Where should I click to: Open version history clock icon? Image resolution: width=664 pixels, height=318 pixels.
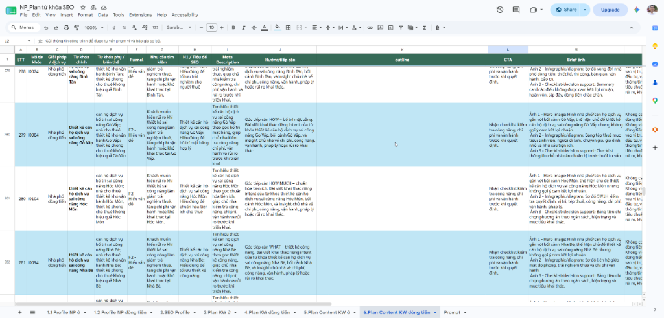[500, 10]
